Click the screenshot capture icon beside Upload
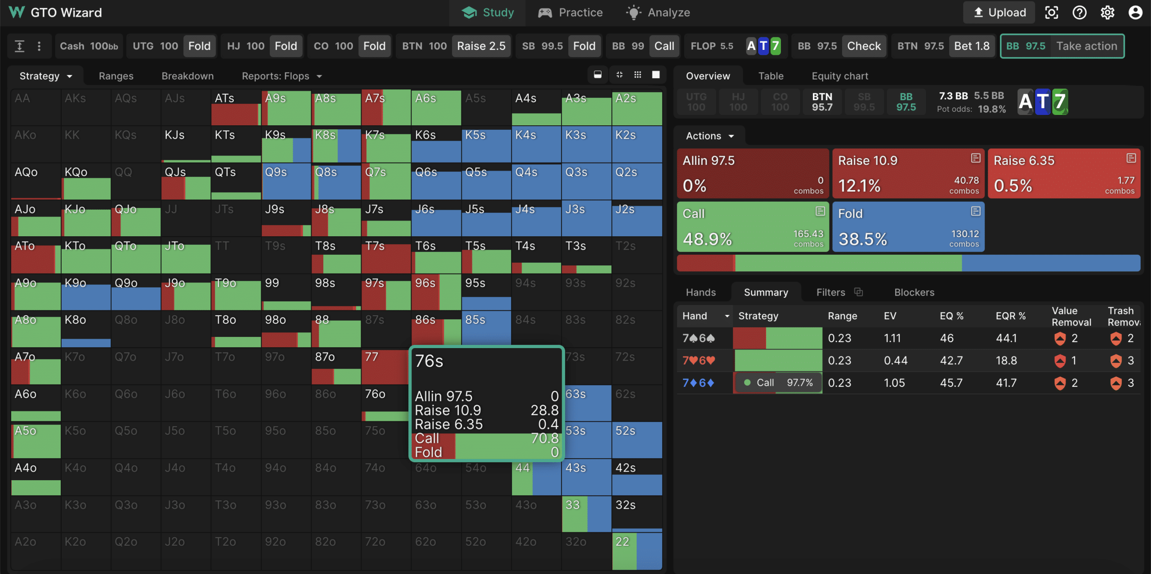1151x574 pixels. [1051, 13]
